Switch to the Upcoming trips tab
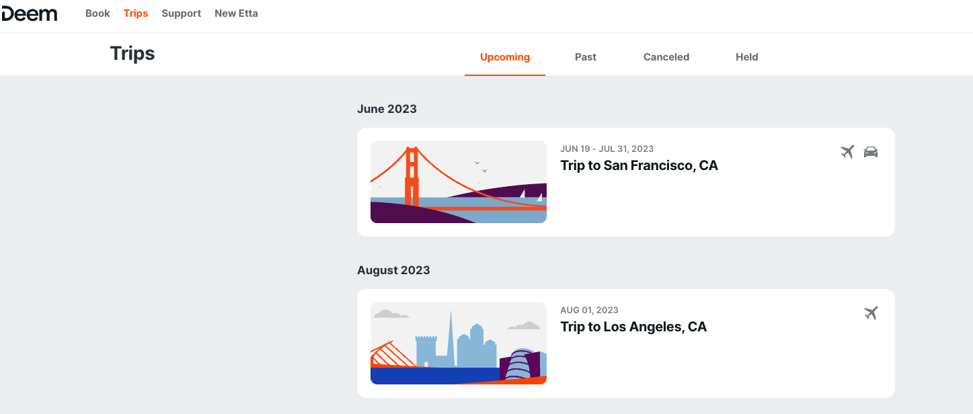Screen dimensions: 973x414 coord(504,57)
